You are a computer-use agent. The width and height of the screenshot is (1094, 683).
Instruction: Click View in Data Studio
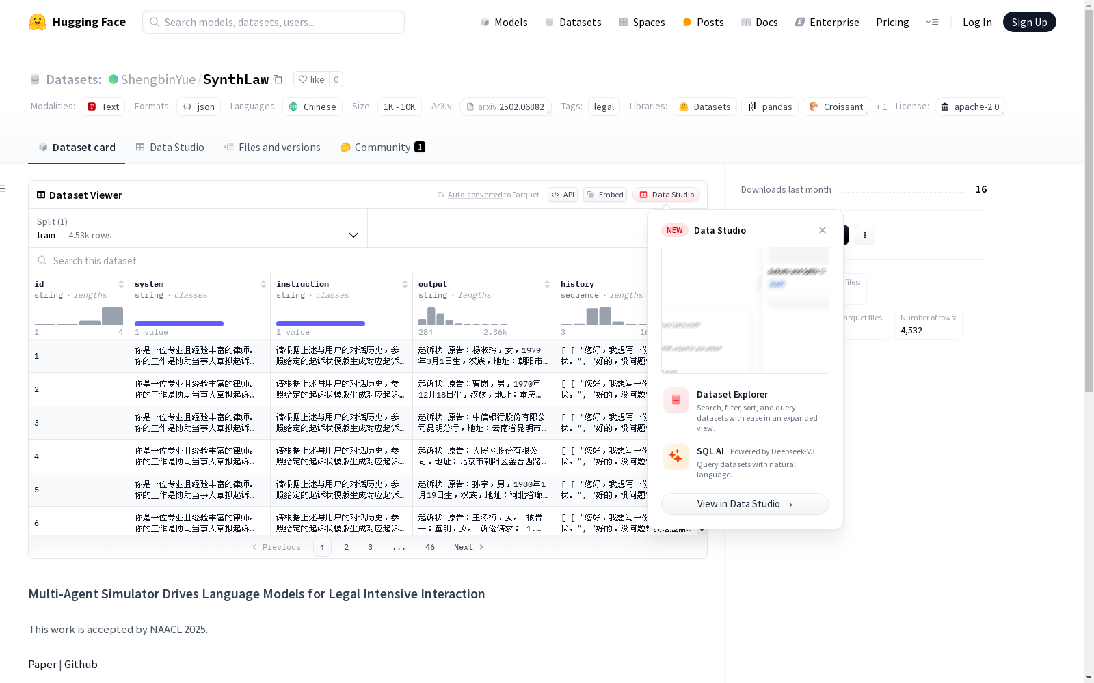[x=745, y=504]
